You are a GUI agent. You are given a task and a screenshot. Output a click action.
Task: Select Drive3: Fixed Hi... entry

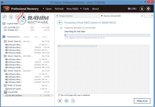click(x=26, y=71)
